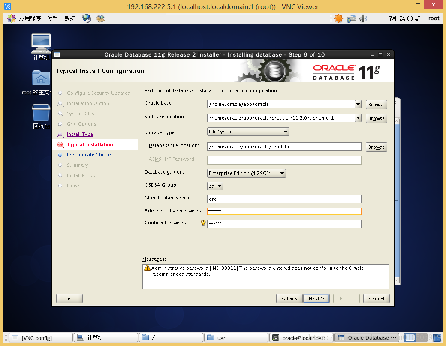The width and height of the screenshot is (446, 346).
Task: Click the date and time in panel
Action: point(401,18)
